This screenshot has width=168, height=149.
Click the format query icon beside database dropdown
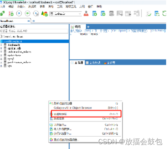click(44, 13)
